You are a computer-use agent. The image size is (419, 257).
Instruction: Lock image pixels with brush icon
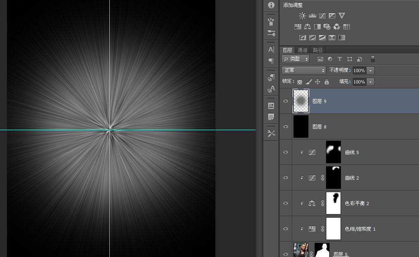click(x=308, y=82)
